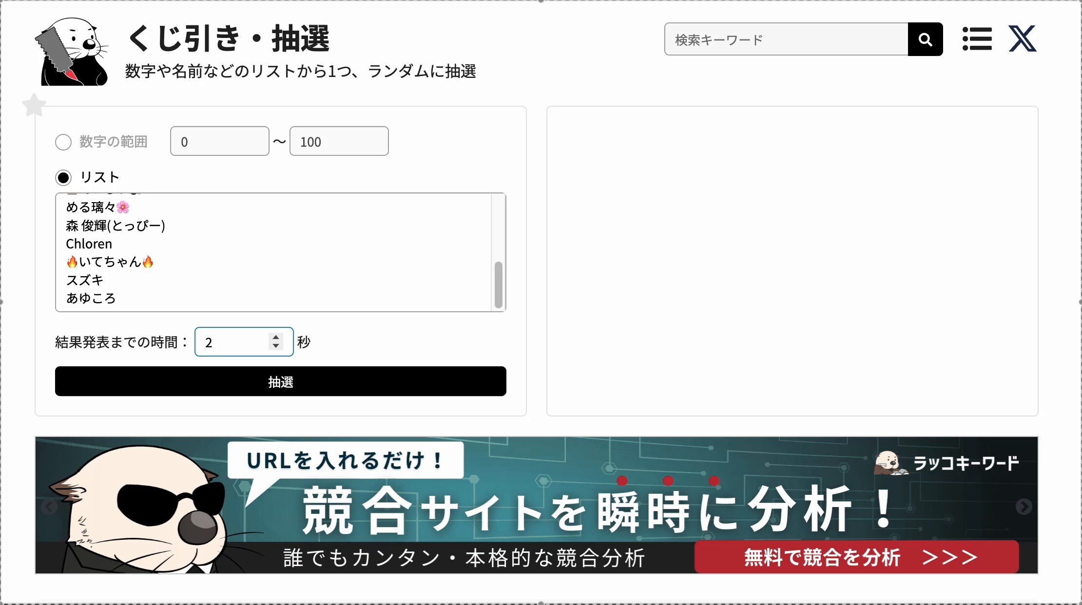Click the magnifying glass search button
This screenshot has height=605, width=1082.
point(925,39)
